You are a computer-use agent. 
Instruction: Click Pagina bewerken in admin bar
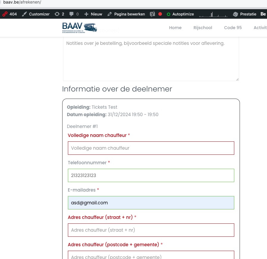point(126,14)
